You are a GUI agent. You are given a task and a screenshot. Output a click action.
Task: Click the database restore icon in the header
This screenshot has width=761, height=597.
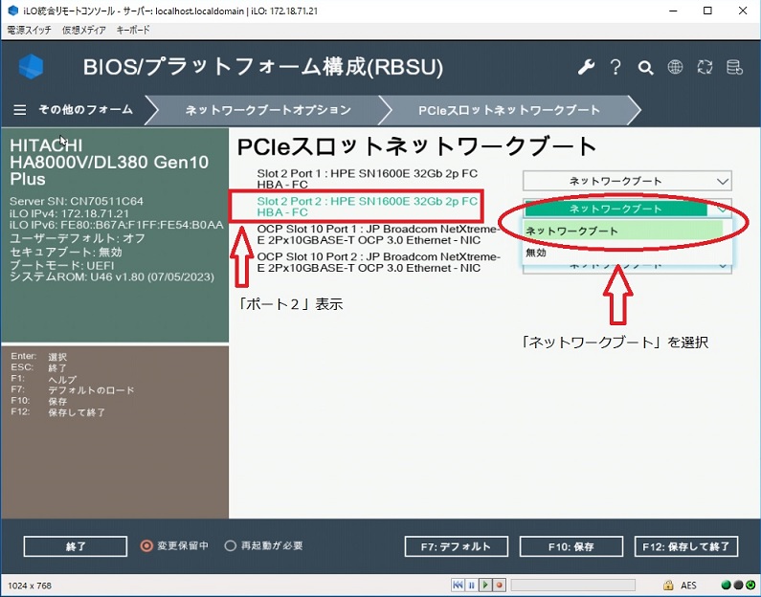(x=734, y=67)
